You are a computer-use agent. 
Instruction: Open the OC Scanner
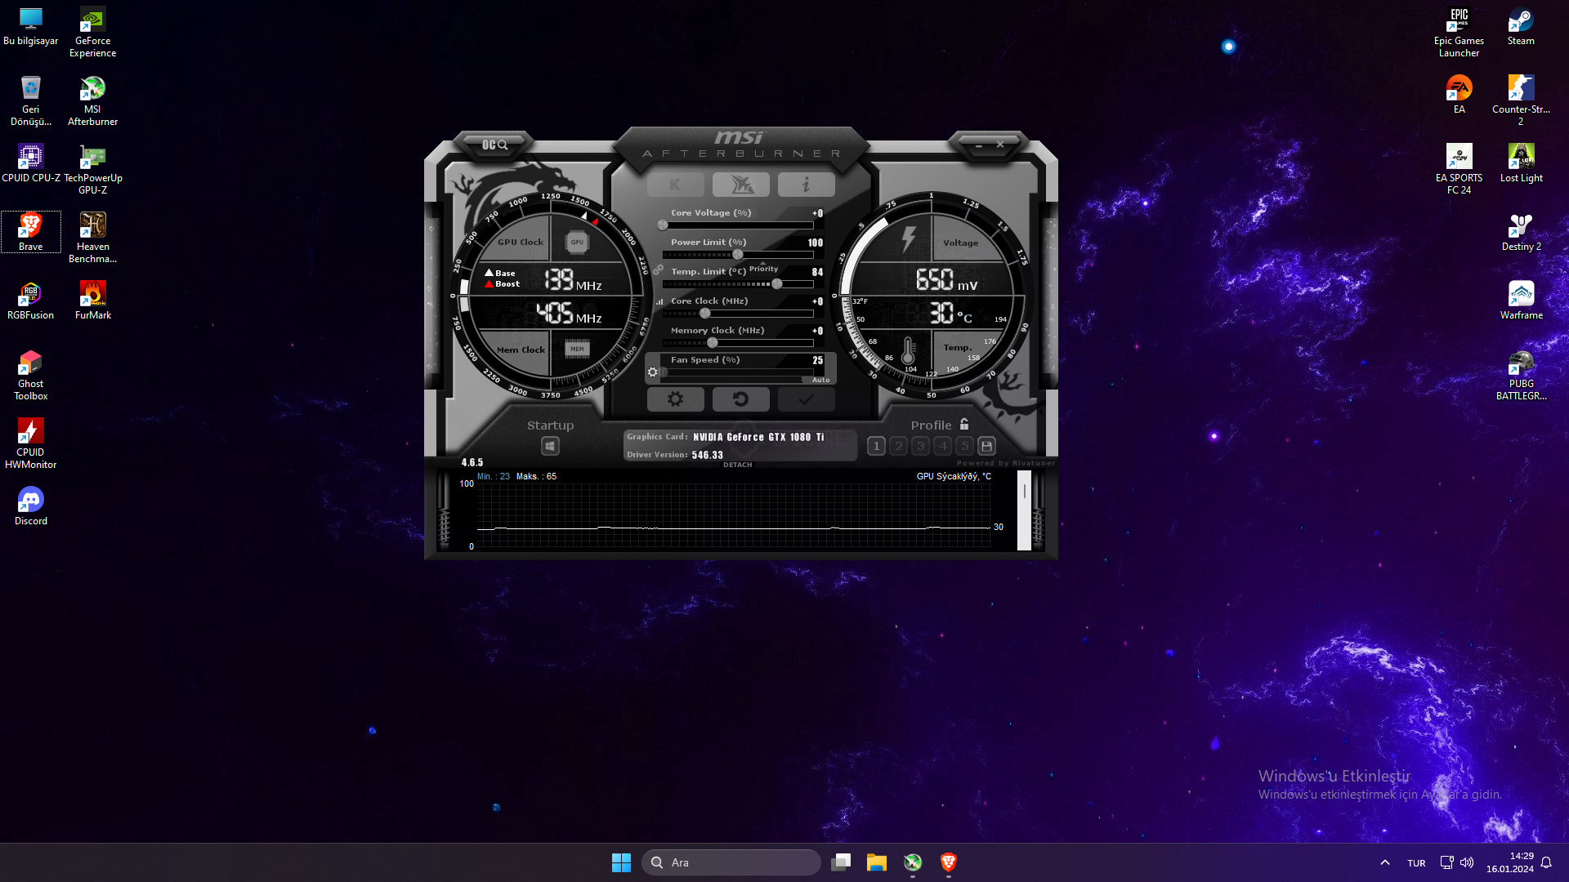[494, 145]
